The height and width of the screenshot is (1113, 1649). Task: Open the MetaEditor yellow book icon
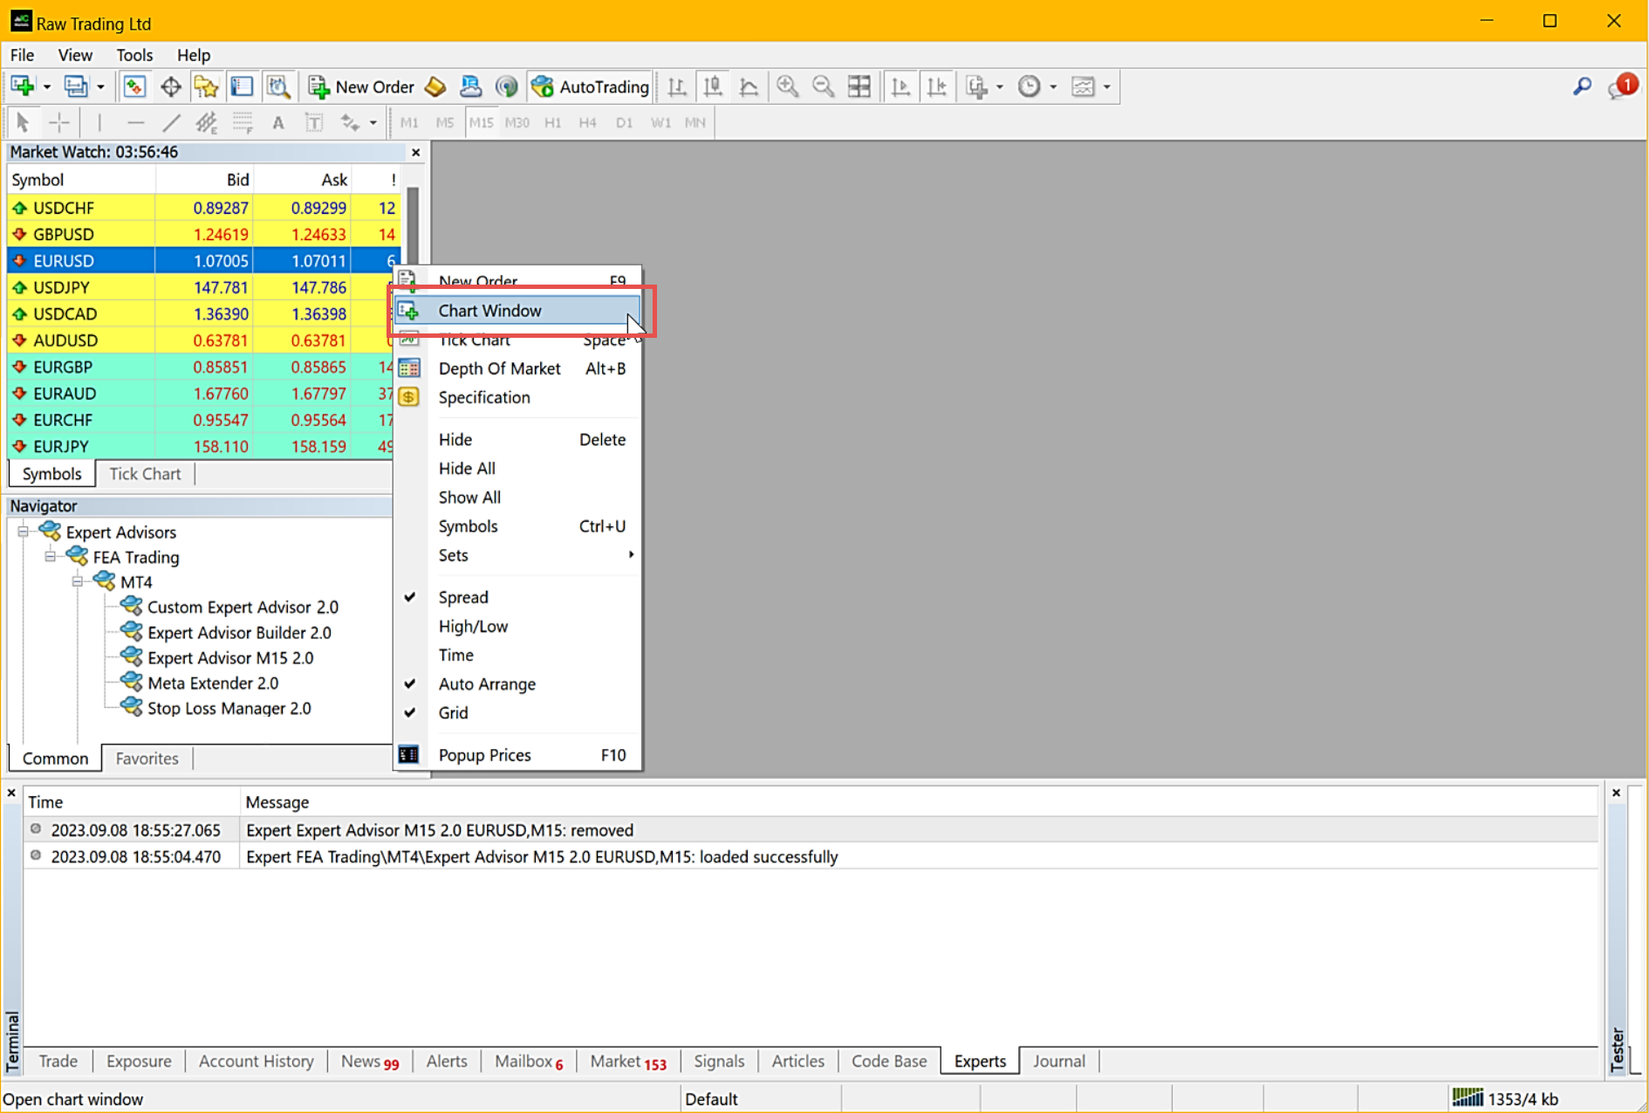pyautogui.click(x=435, y=86)
